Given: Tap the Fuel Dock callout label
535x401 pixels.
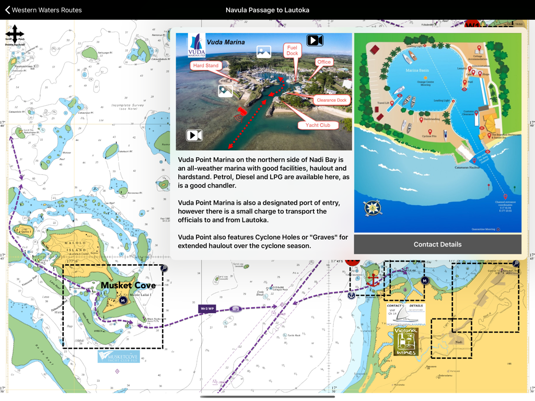Looking at the screenshot, I should point(292,50).
